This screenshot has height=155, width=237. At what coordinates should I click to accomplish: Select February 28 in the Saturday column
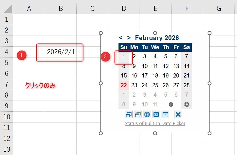[186, 85]
